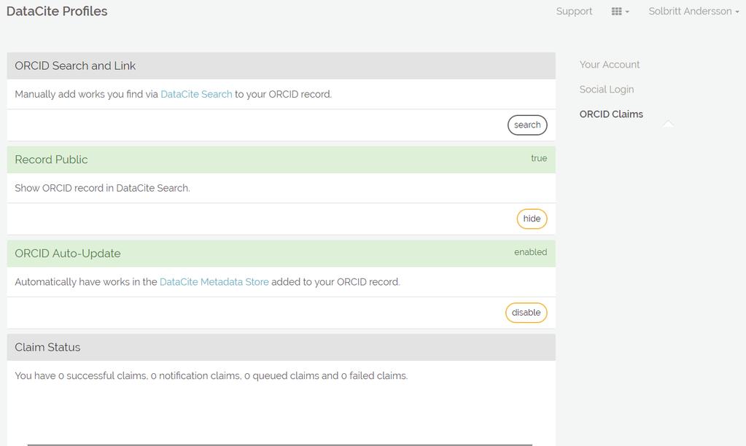Click the search button for ORCID linking
The height and width of the screenshot is (446, 746).
(527, 125)
